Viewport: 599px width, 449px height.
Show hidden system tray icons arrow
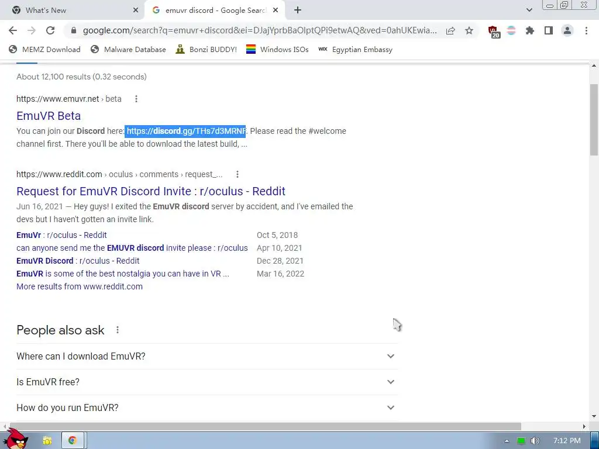click(x=507, y=441)
